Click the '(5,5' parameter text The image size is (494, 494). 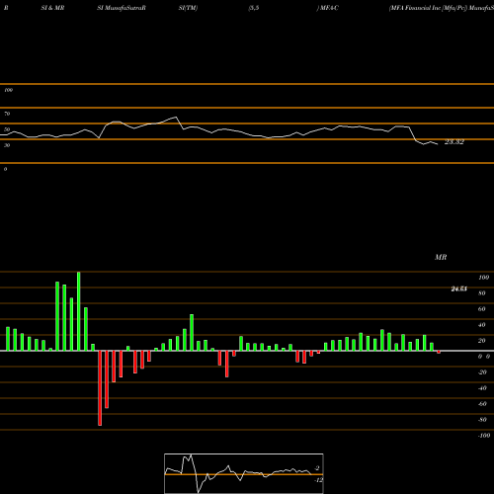(x=254, y=8)
